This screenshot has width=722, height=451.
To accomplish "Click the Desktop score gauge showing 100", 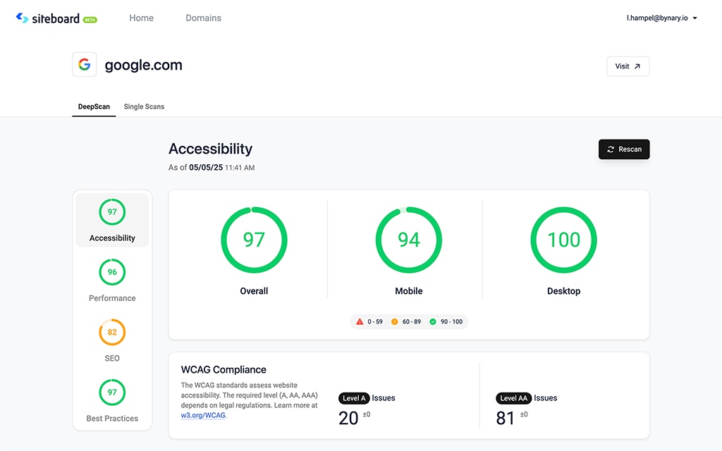I will [x=563, y=240].
